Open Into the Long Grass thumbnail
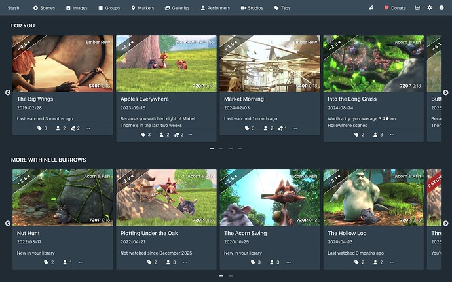The height and width of the screenshot is (282, 452). pyautogui.click(x=373, y=63)
